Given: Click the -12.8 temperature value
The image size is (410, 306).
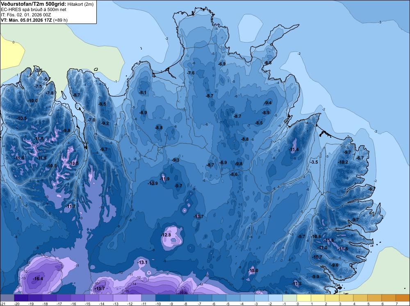Looking at the screenshot, I should pyautogui.click(x=166, y=235).
